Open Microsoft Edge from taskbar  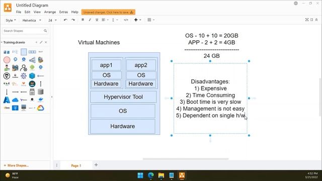[151, 175]
